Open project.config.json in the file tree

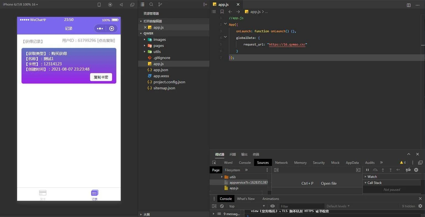(x=169, y=82)
